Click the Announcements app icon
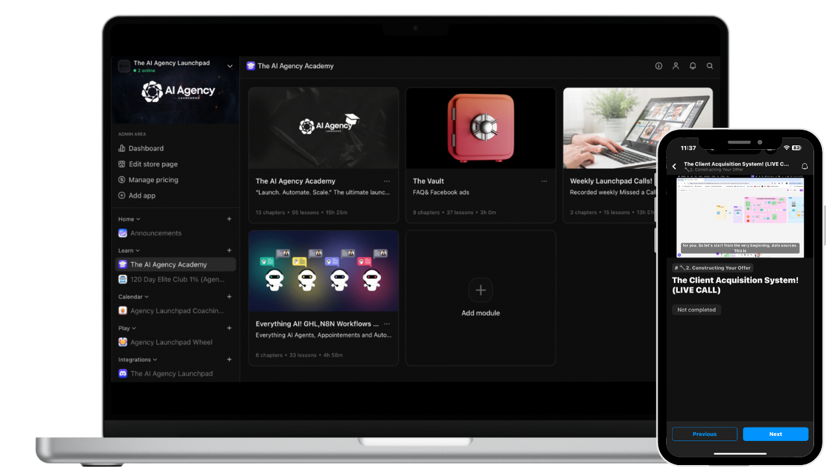 tap(123, 233)
